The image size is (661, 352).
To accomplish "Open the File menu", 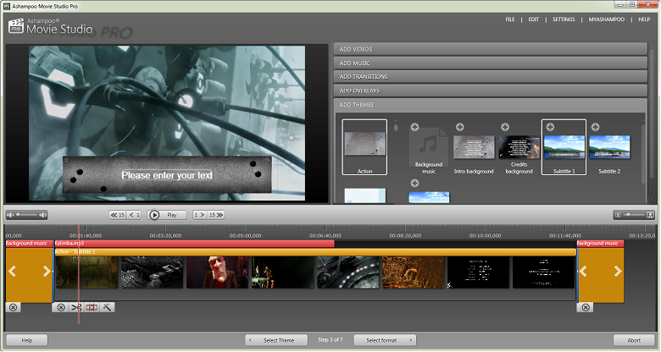I will tap(510, 19).
